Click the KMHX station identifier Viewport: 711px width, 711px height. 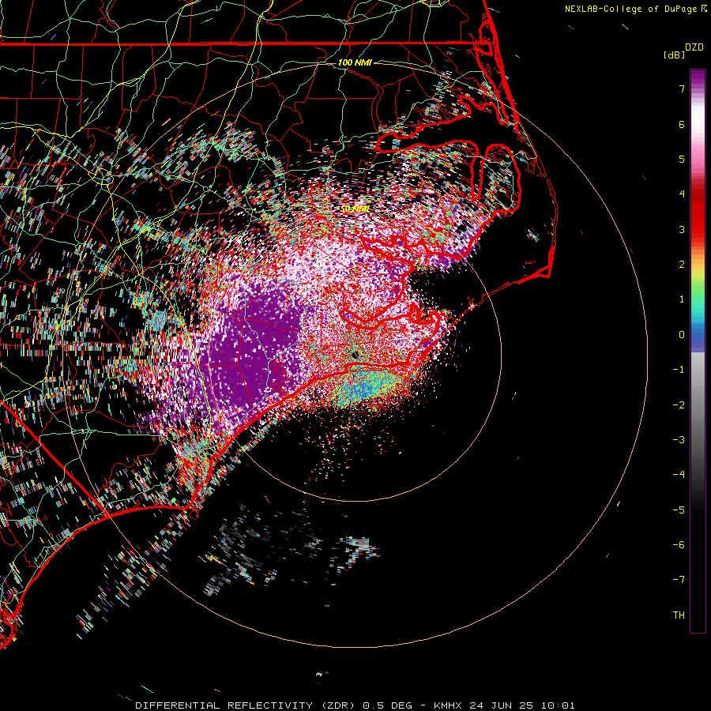(448, 705)
